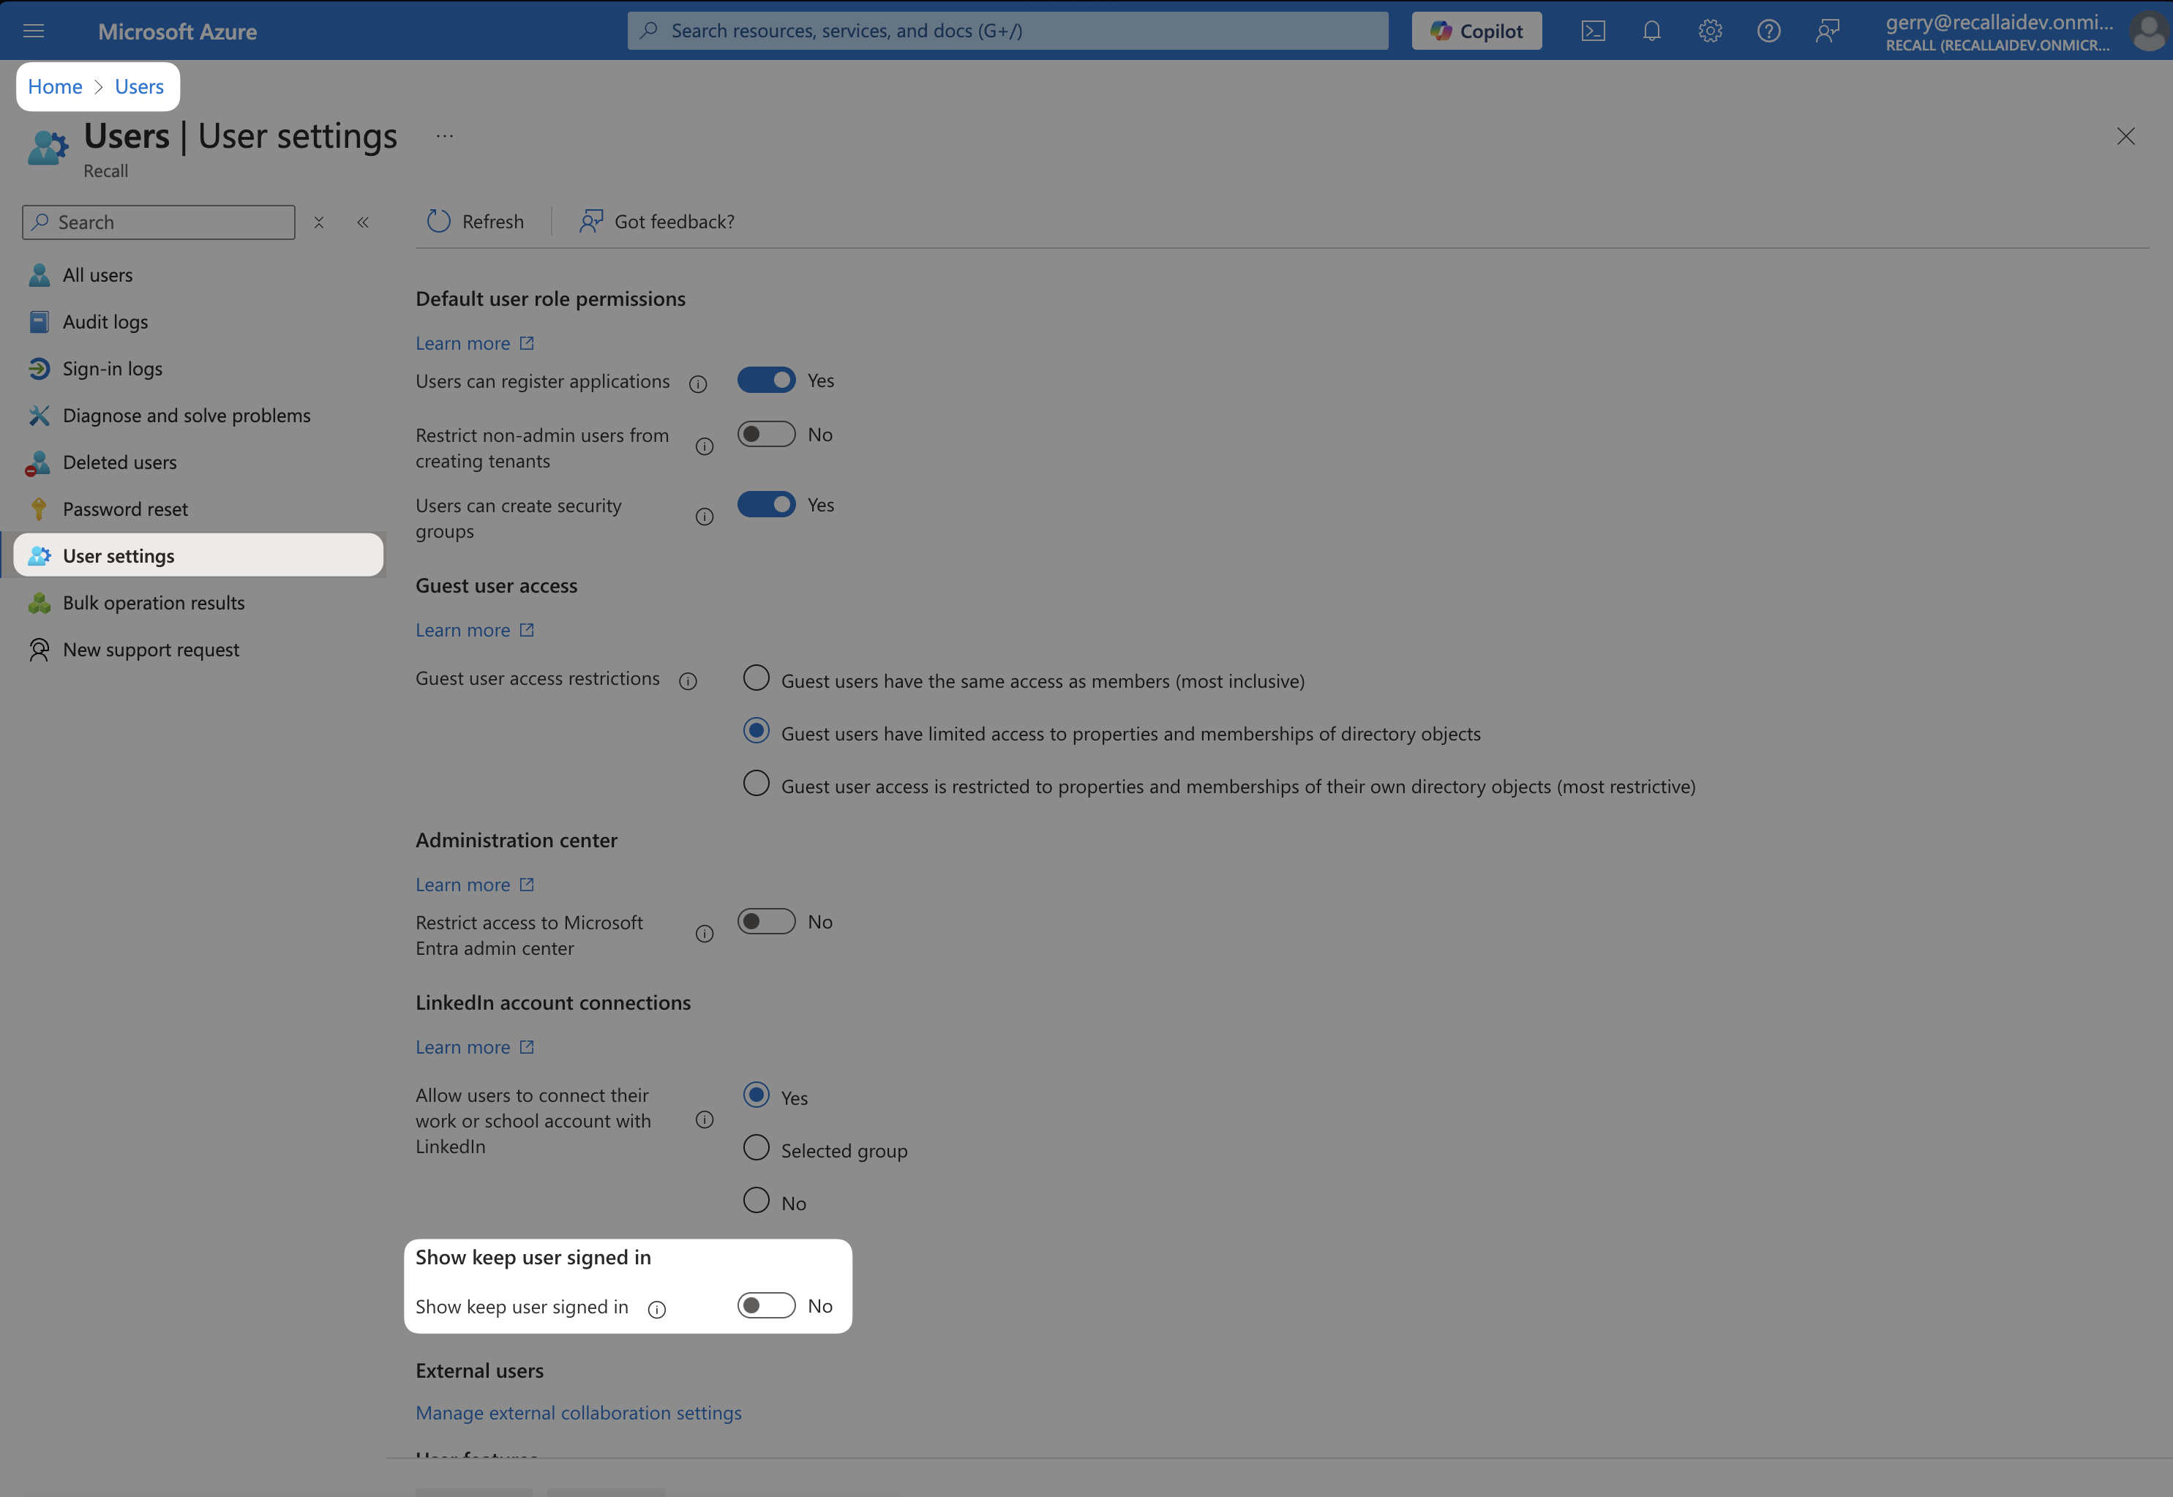Select Guest users have same access radio button
Viewport: 2173px width, 1497px height.
757,678
